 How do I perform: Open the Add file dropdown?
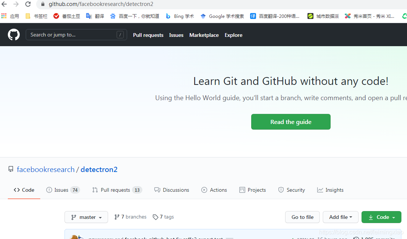coord(341,217)
